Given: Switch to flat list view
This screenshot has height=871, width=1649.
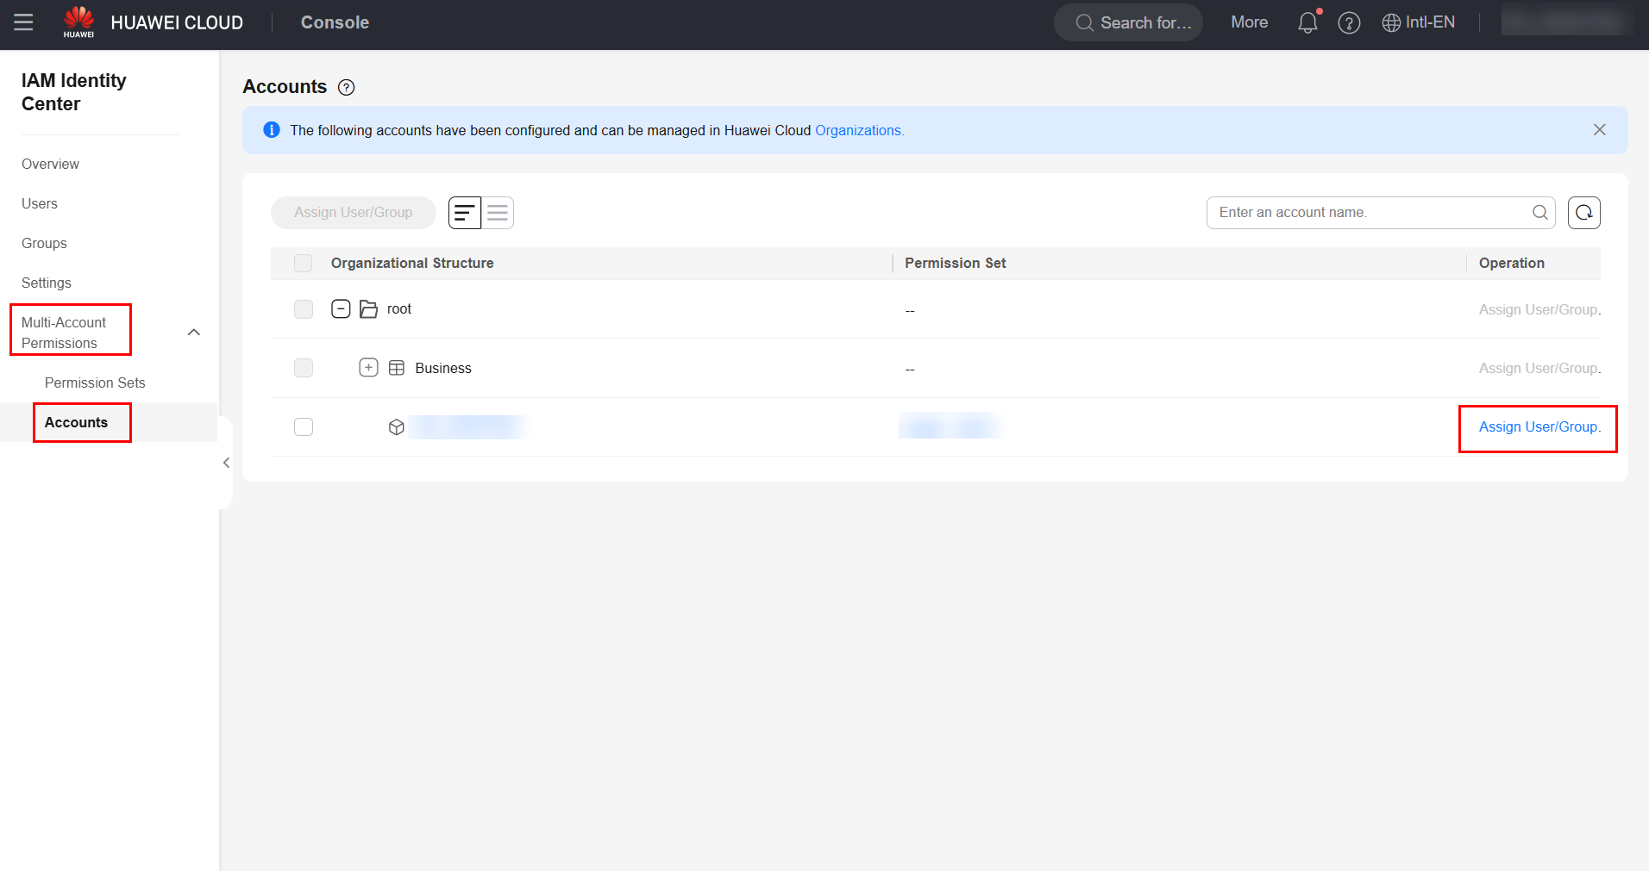Looking at the screenshot, I should pyautogui.click(x=498, y=213).
